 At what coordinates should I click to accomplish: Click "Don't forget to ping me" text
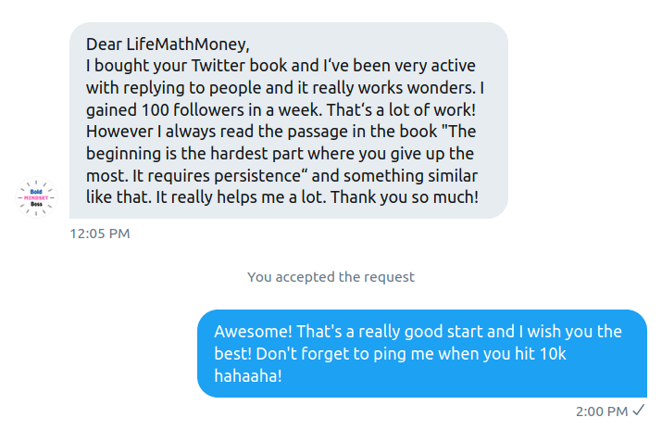[318, 354]
